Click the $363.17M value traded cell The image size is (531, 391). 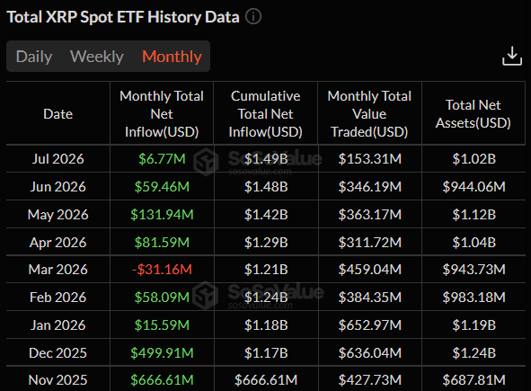click(370, 215)
